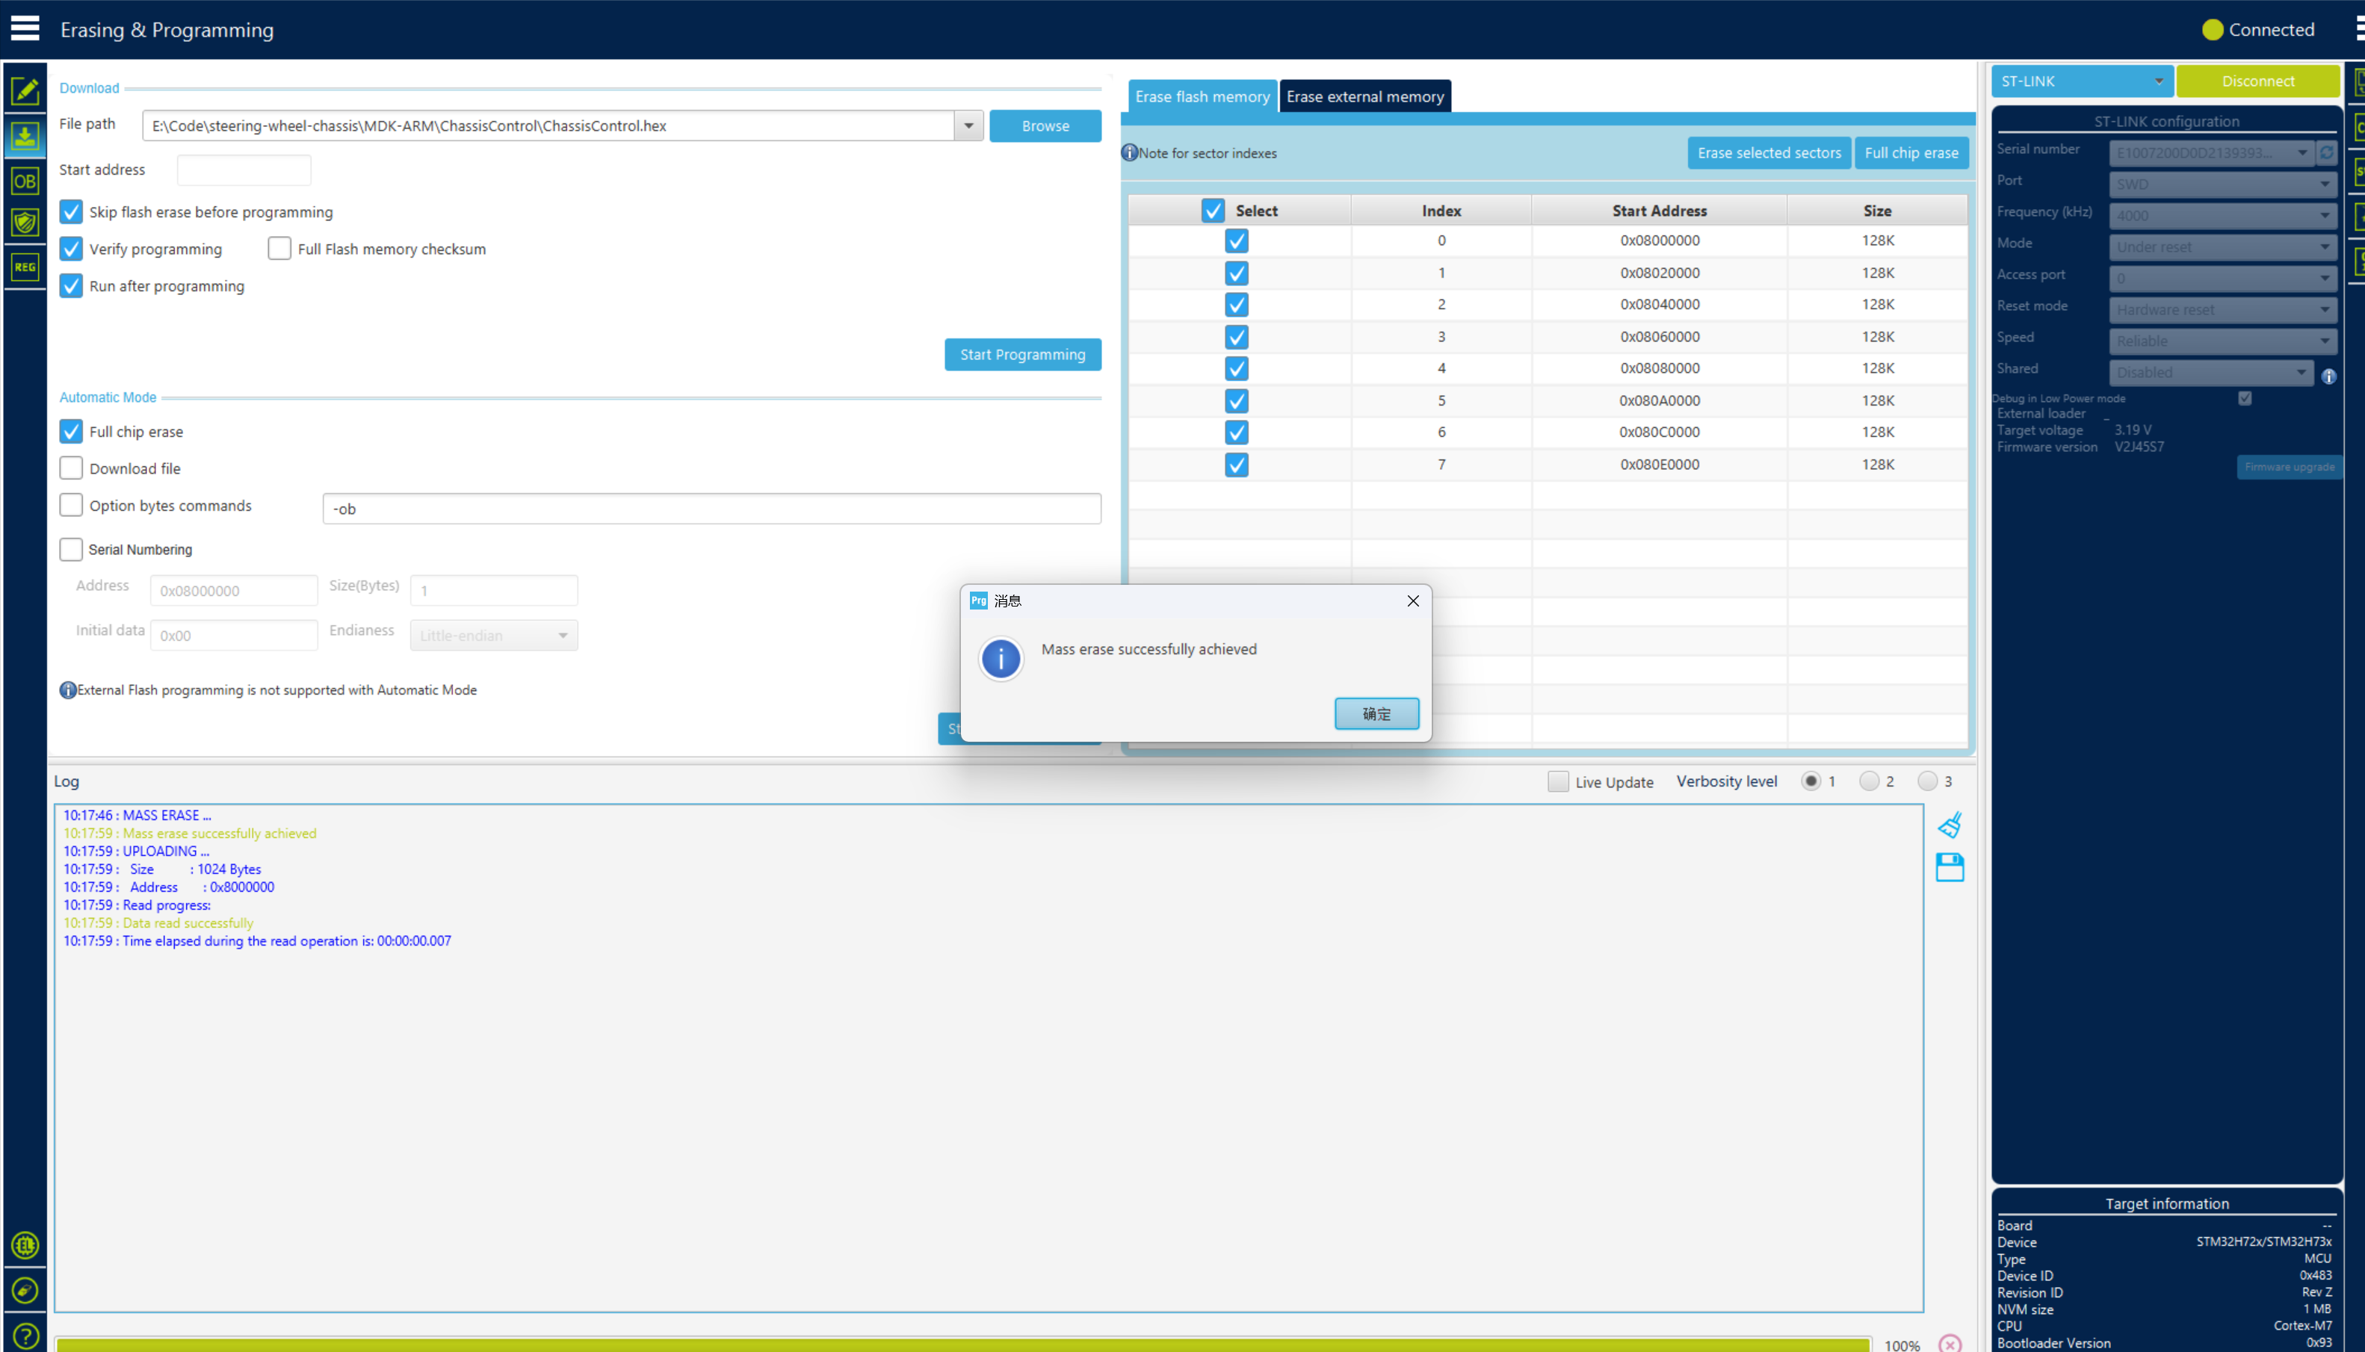This screenshot has height=1352, width=2365.
Task: Enable Full Flash memory checksum
Action: click(x=279, y=249)
